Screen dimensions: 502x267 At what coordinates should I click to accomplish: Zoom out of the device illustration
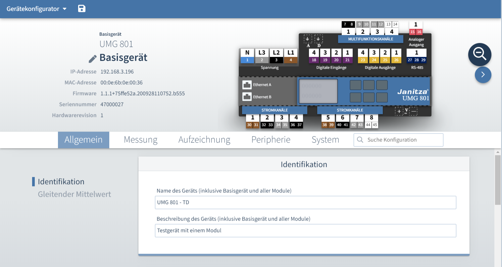point(479,55)
